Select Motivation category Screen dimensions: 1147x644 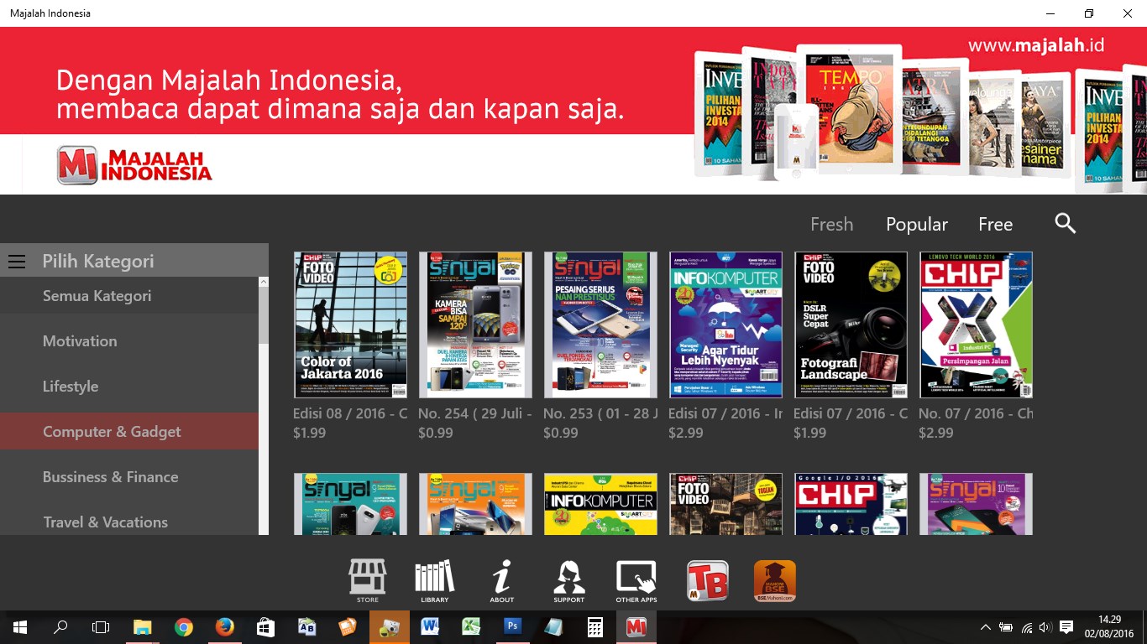(x=129, y=341)
